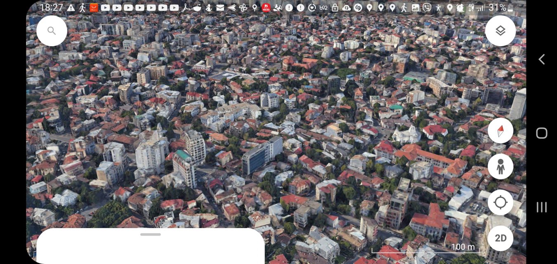Expand the bottom sheet handle

pos(151,234)
